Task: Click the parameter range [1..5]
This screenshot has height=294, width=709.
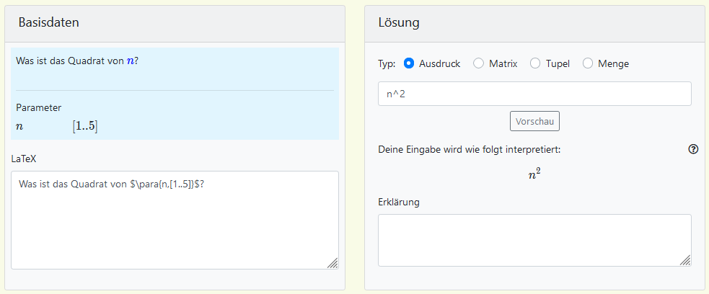Action: point(84,126)
